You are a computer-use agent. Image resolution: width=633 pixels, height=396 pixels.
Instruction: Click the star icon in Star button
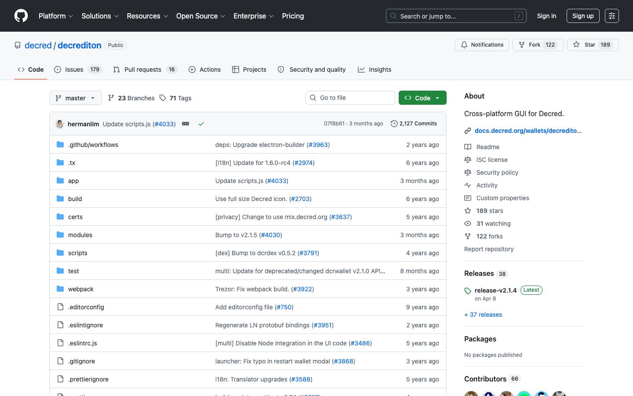pos(576,45)
